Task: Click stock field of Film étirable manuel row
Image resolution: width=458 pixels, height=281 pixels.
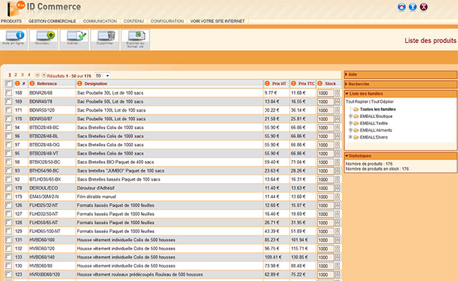Action: click(326, 197)
